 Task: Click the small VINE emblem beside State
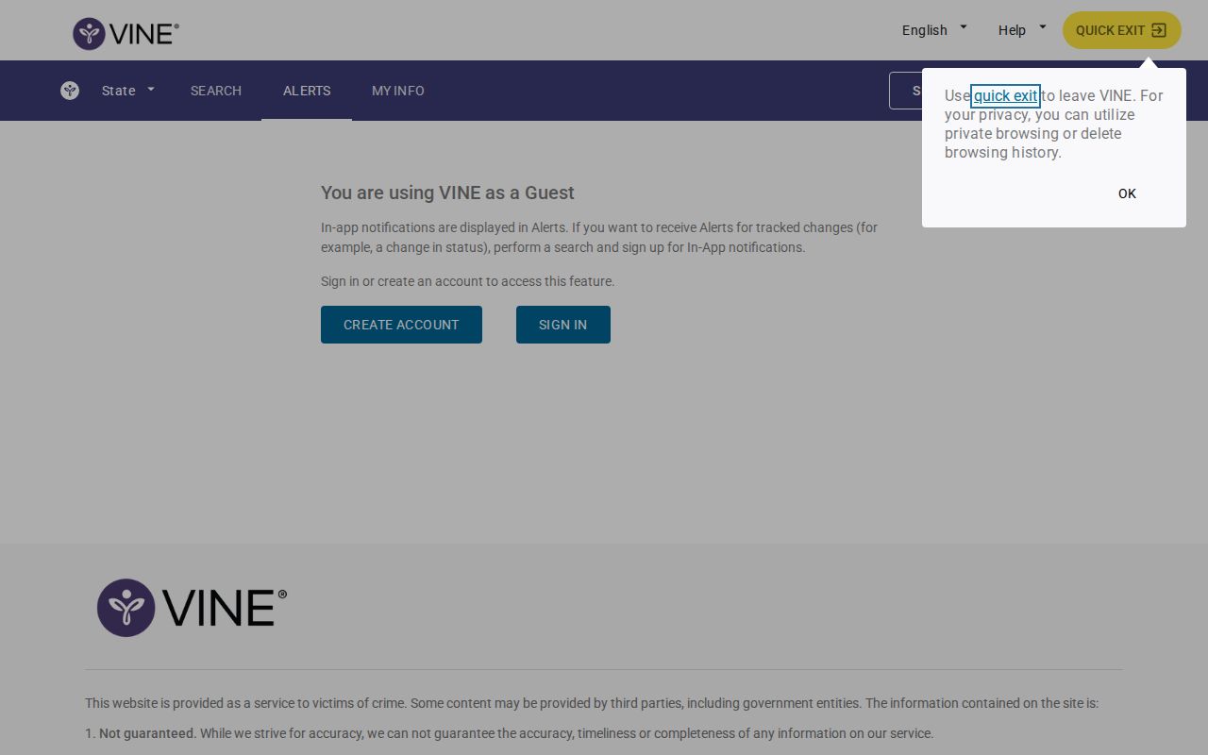[x=70, y=91]
